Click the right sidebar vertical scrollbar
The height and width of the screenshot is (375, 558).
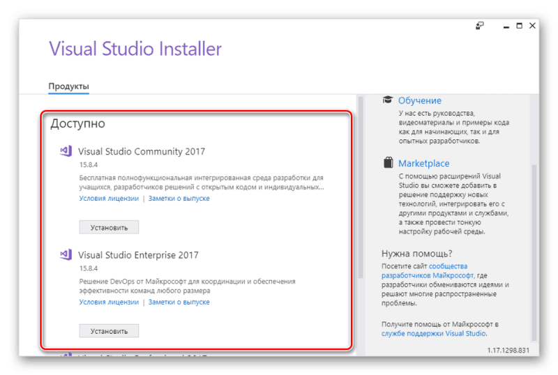pos(534,252)
